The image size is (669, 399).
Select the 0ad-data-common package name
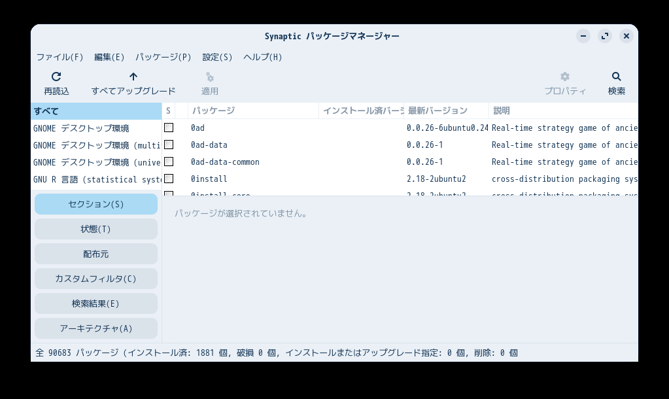tap(225, 162)
